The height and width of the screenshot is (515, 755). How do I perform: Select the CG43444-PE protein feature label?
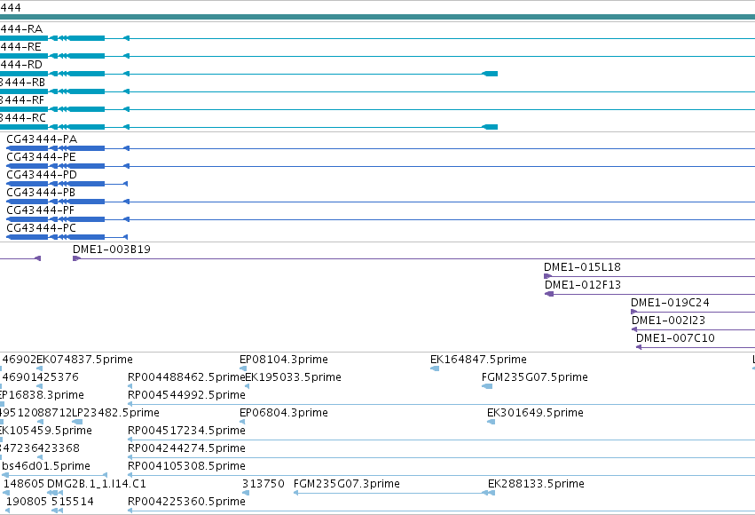42,157
